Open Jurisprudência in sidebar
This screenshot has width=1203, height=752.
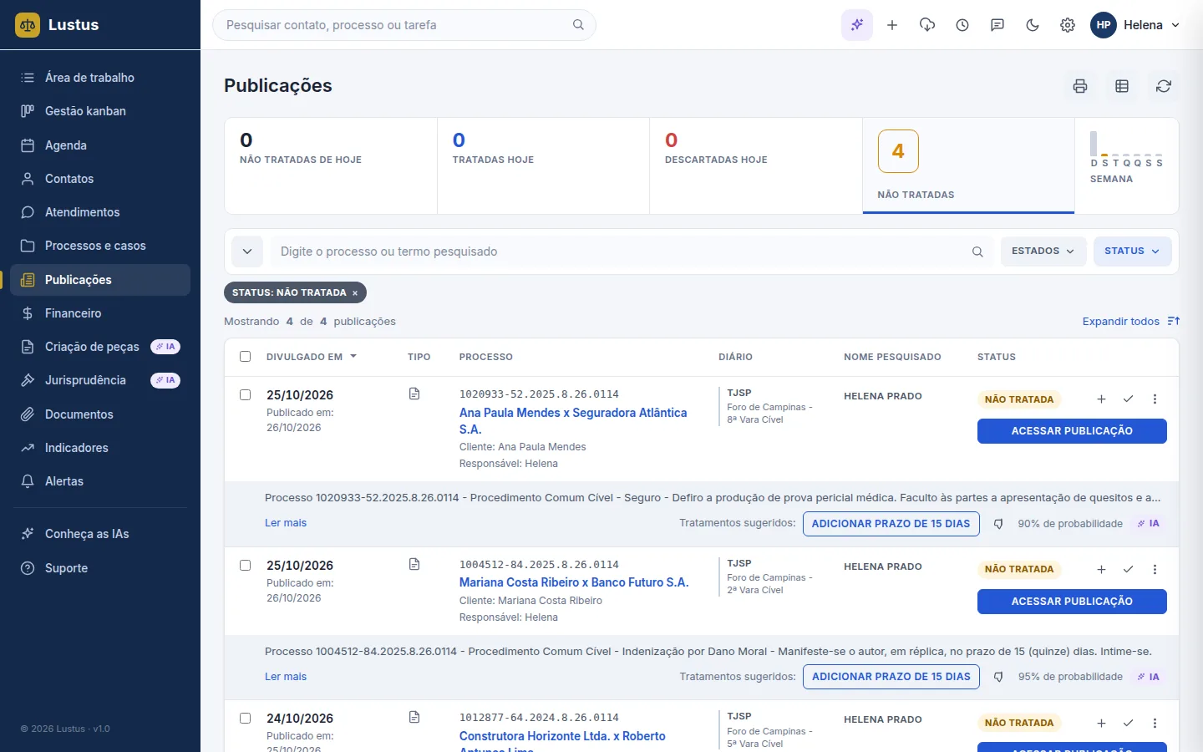coord(100,380)
